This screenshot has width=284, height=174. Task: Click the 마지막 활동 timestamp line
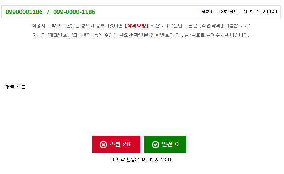[141, 160]
